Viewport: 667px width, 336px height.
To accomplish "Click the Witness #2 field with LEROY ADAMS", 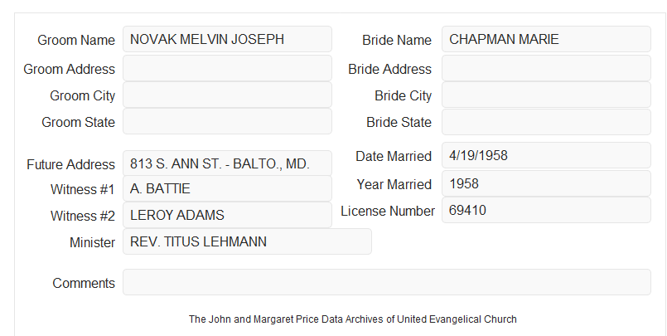I will click(227, 215).
